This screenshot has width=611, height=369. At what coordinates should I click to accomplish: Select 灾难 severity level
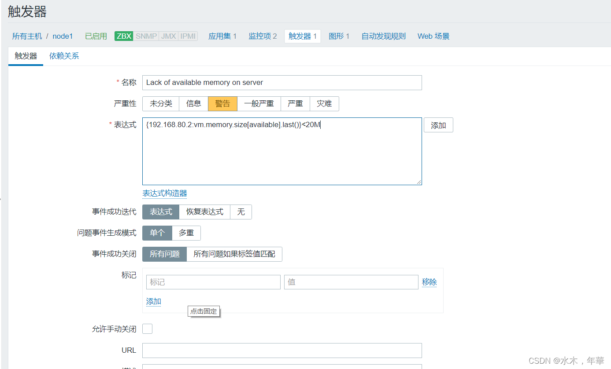pos(324,104)
